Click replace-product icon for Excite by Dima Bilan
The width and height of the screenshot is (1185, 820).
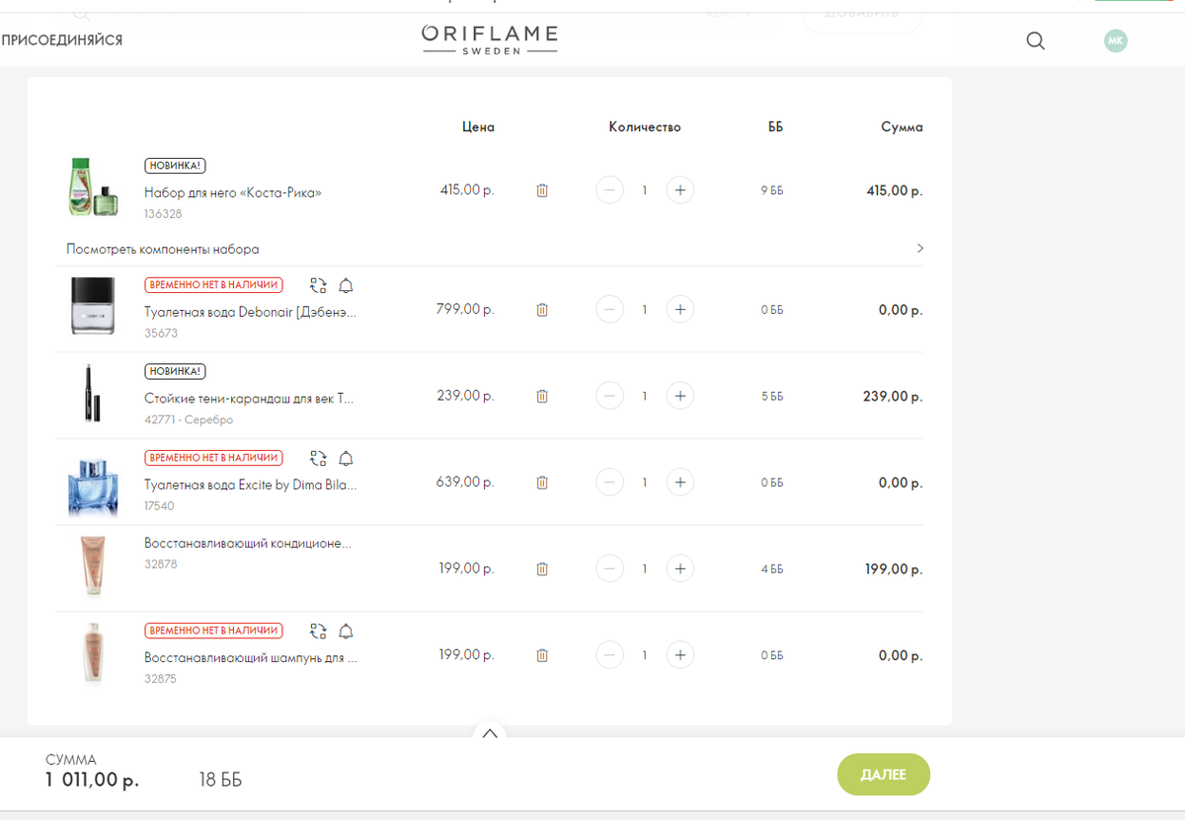pyautogui.click(x=318, y=459)
